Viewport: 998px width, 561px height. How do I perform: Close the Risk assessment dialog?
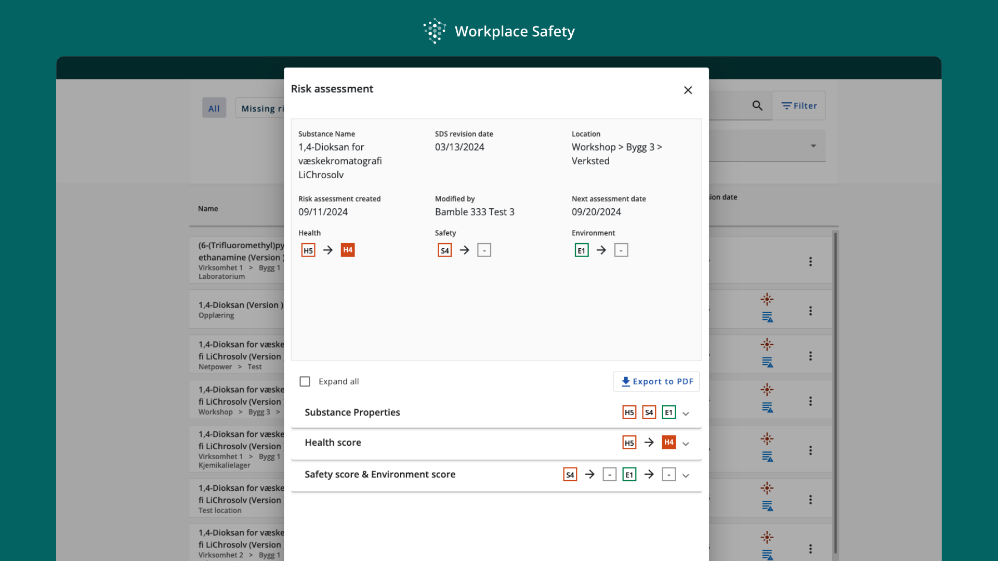pyautogui.click(x=688, y=90)
